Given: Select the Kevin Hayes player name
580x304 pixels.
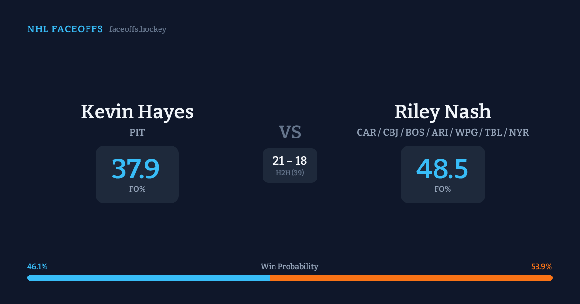Looking at the screenshot, I should click(x=137, y=111).
